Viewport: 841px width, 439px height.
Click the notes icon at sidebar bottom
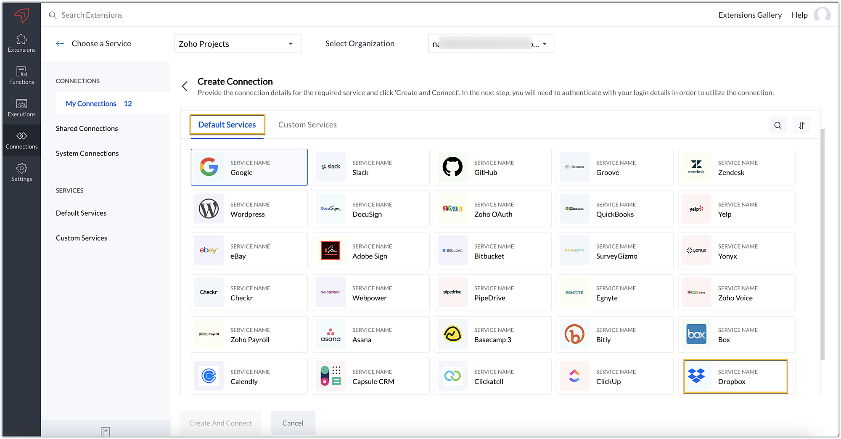click(x=106, y=431)
